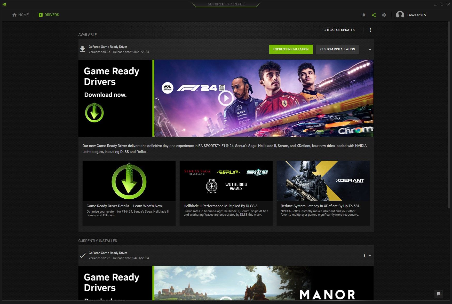Click the NVIDIA logo in the title bar
The width and height of the screenshot is (452, 304).
(x=4, y=4)
